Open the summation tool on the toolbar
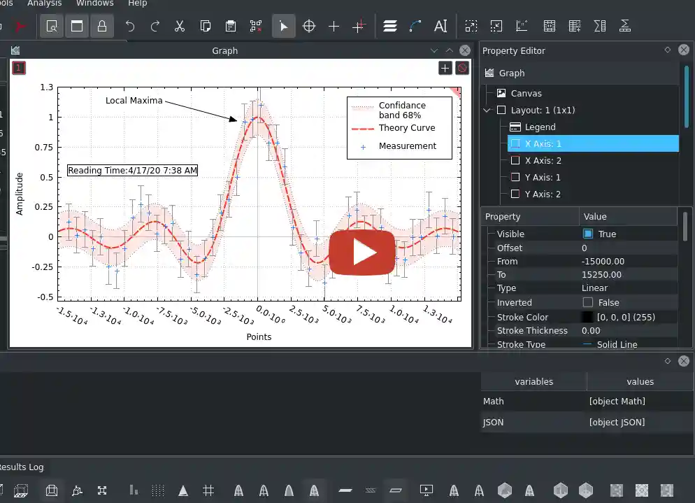695x503 pixels. click(599, 26)
